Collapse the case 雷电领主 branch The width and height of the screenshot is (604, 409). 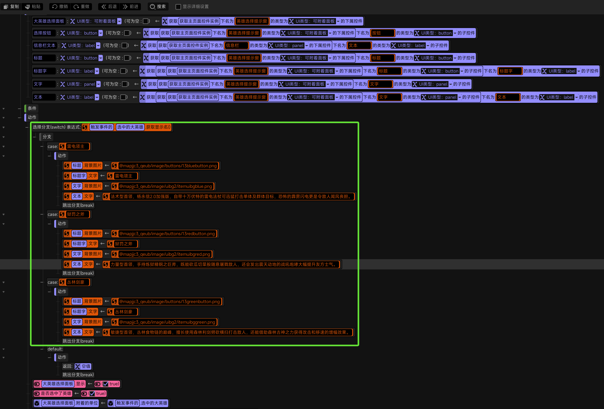tap(42, 146)
